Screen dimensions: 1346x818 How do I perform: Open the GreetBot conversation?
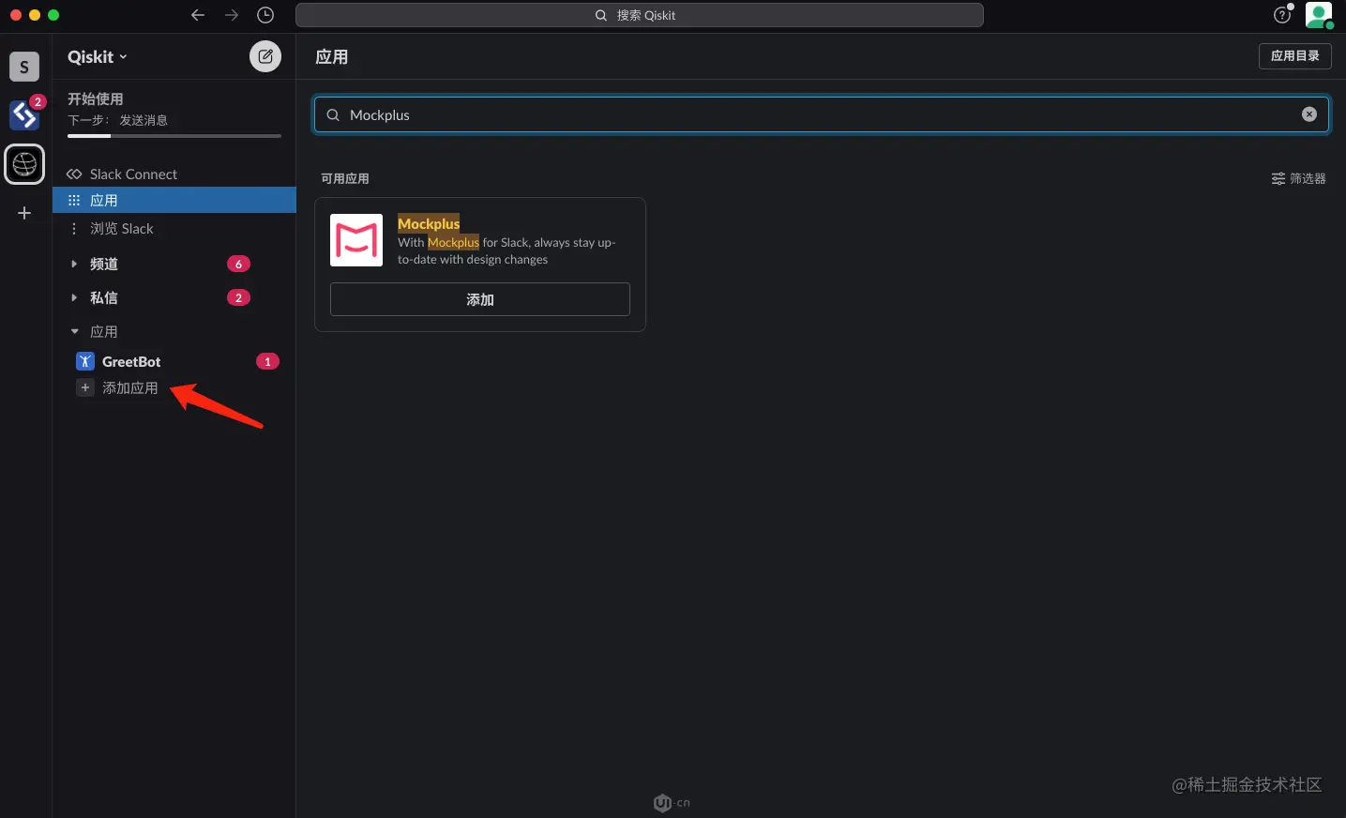[131, 361]
